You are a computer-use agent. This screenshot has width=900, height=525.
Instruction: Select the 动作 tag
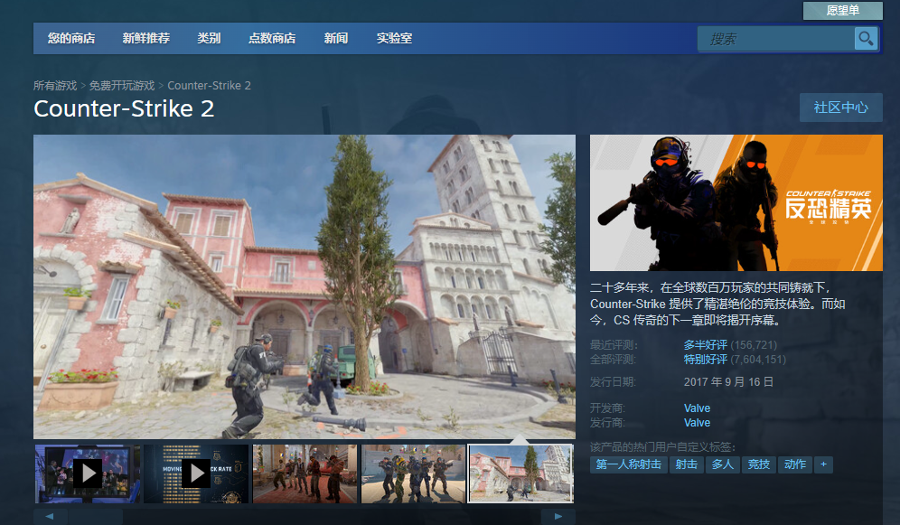pyautogui.click(x=795, y=464)
